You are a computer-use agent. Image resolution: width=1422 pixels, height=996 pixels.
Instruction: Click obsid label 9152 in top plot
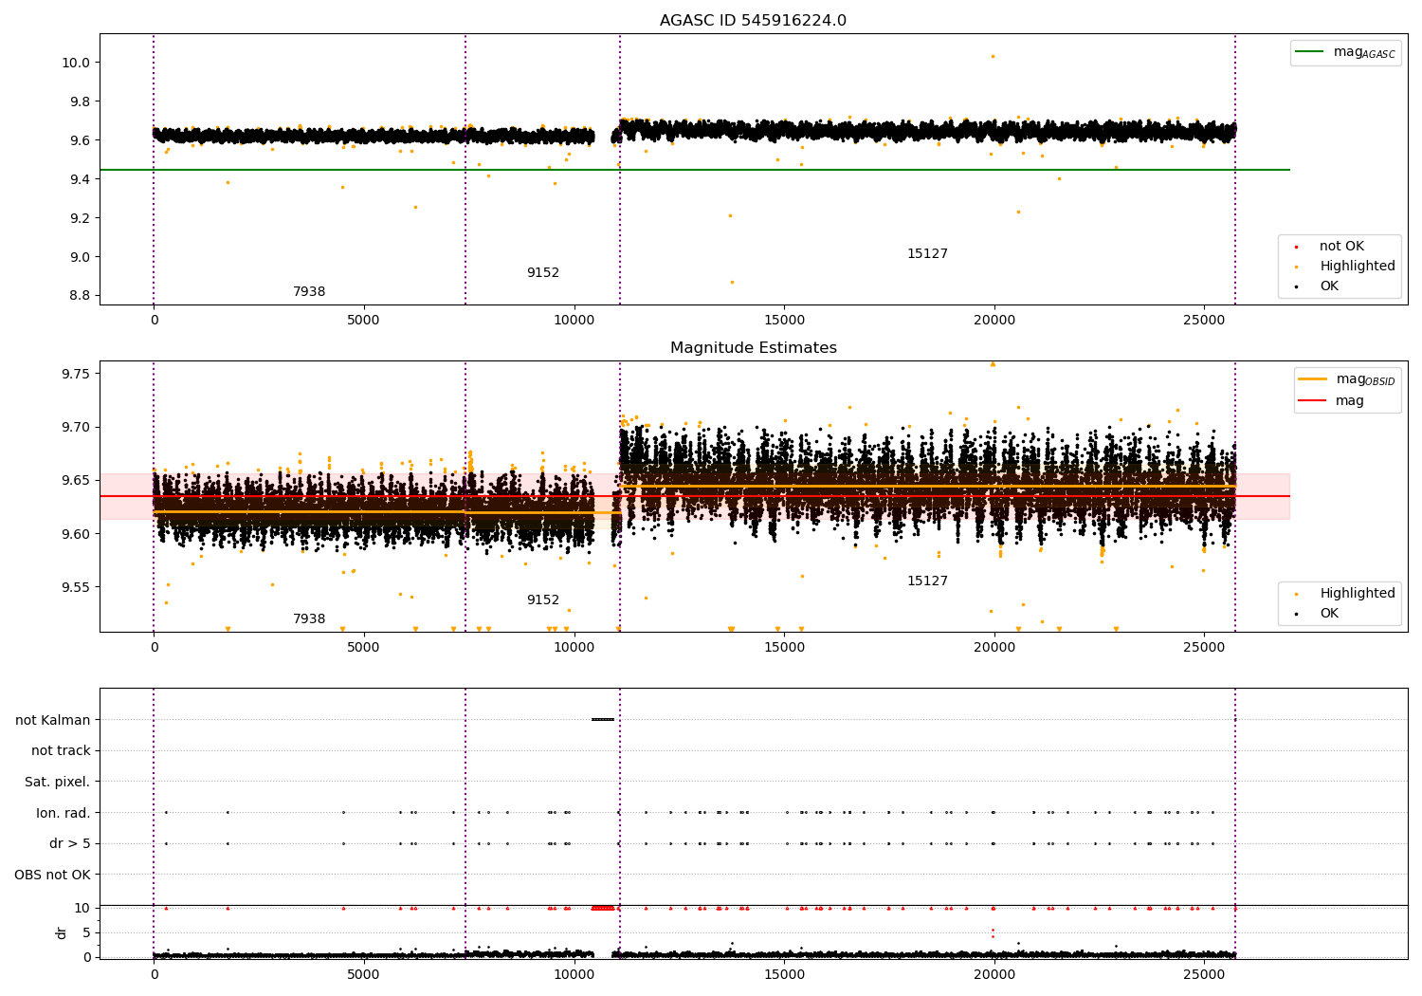coord(543,273)
